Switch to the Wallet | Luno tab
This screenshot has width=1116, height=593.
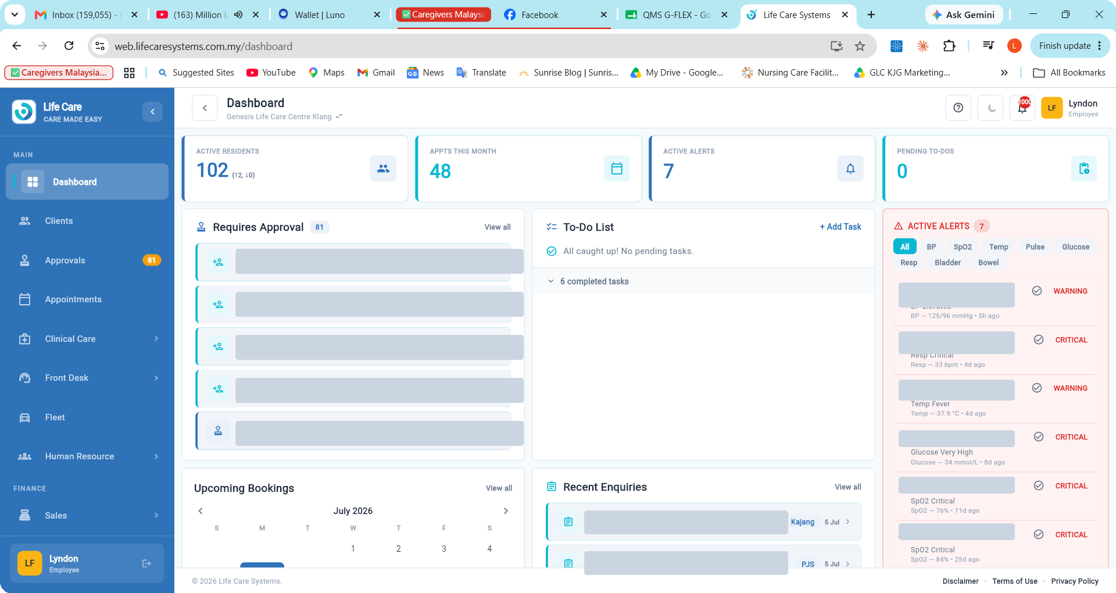[x=328, y=15]
